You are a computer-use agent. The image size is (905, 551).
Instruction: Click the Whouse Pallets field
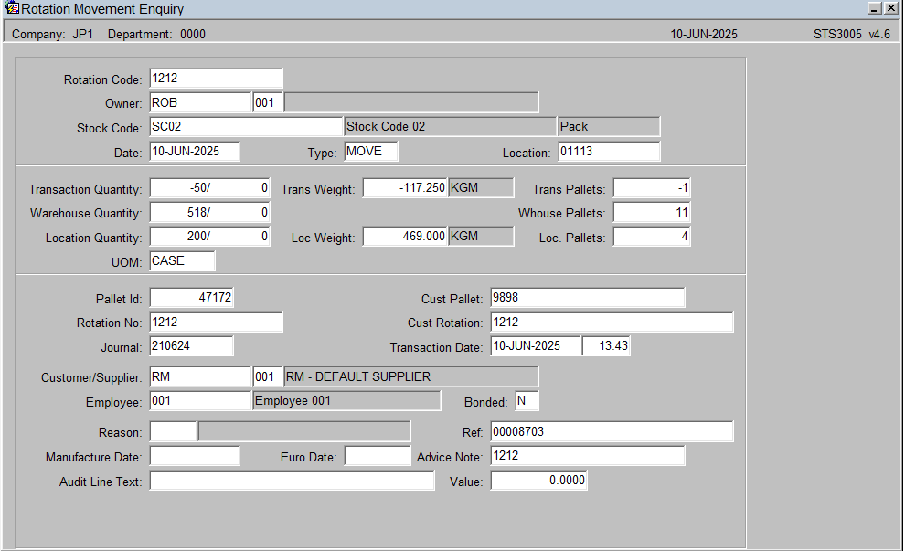click(x=652, y=212)
